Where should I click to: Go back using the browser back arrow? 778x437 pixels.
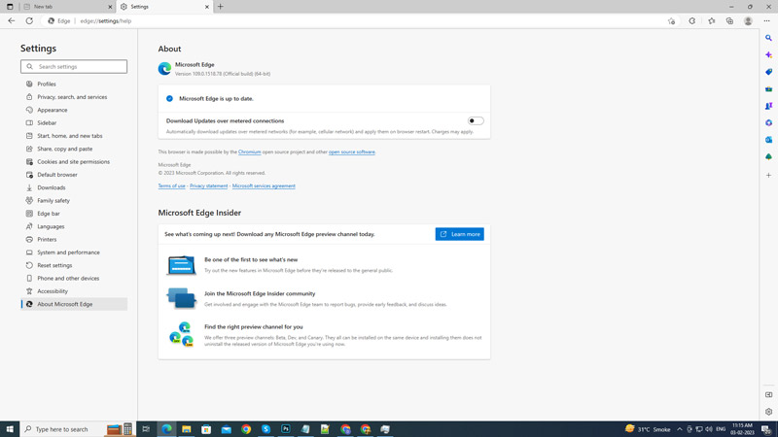12,20
